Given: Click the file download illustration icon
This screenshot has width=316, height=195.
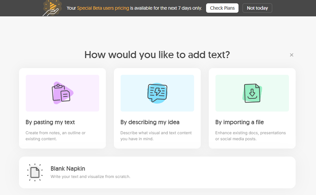Looking at the screenshot, I should pyautogui.click(x=252, y=93).
